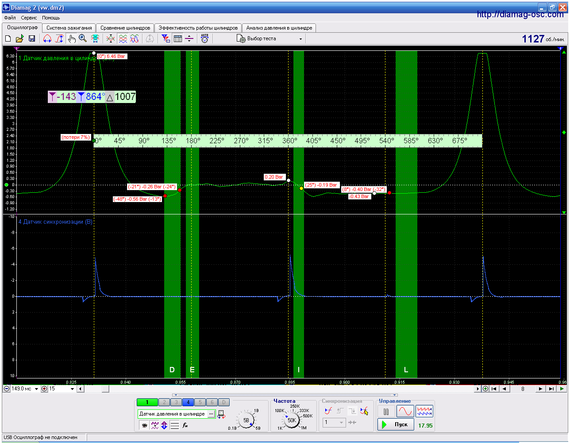This screenshot has width=570, height=443.
Task: Go to the next frame
Action: (x=540, y=389)
